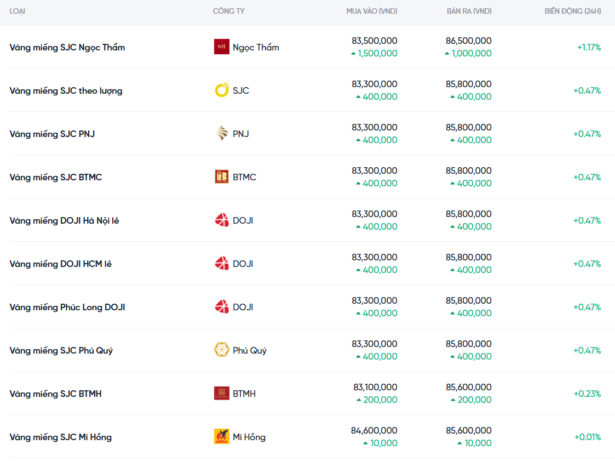Click the Phú Quý company logo
The height and width of the screenshot is (461, 615).
coord(222,350)
